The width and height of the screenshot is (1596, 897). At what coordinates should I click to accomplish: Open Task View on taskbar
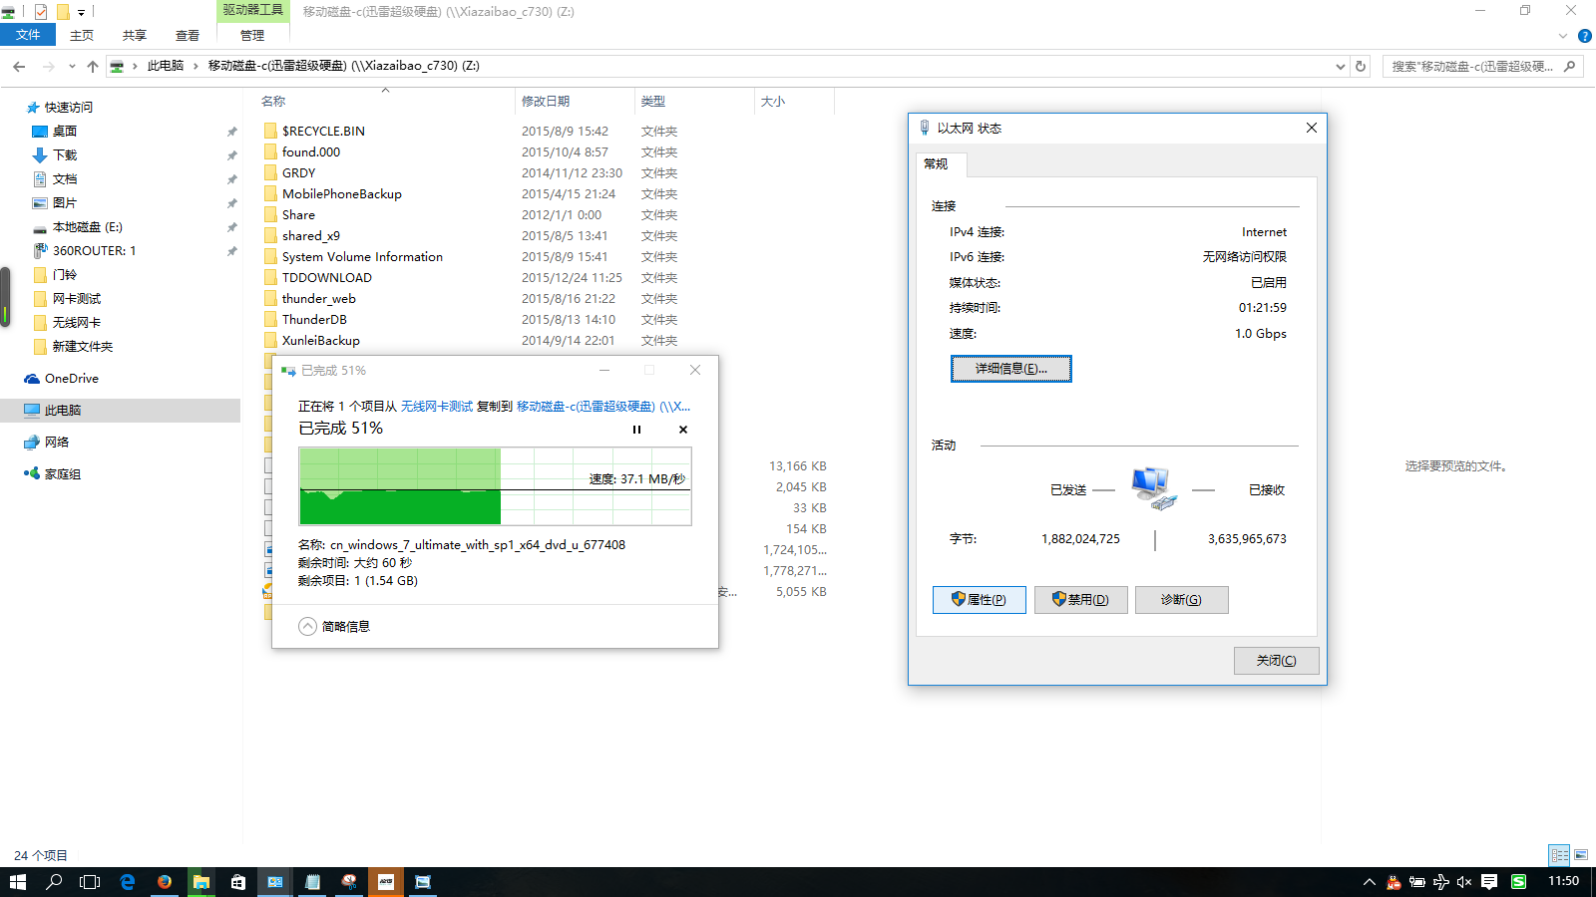coord(90,882)
